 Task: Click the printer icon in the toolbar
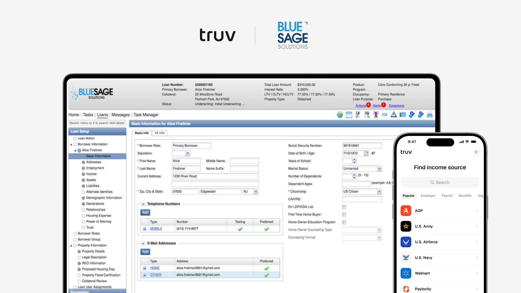pos(430,115)
